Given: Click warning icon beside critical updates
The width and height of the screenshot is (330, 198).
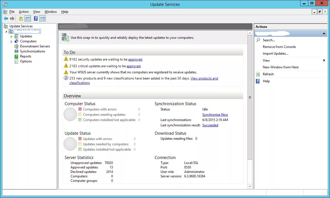Looking at the screenshot, I should coord(66,66).
